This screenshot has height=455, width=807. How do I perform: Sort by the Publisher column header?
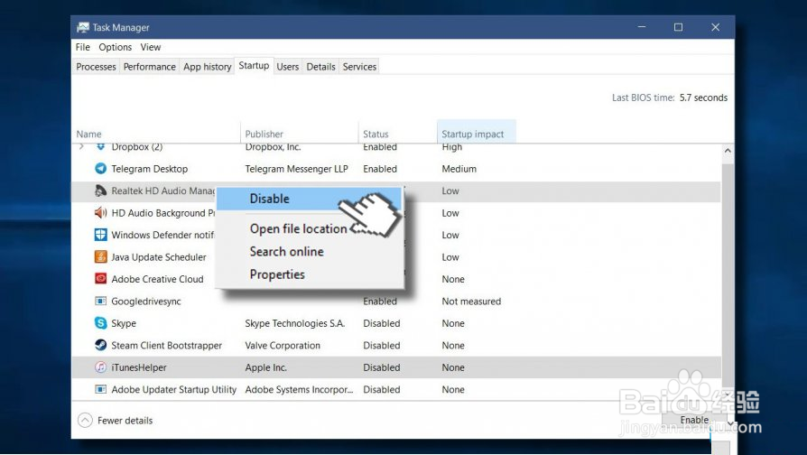point(299,134)
